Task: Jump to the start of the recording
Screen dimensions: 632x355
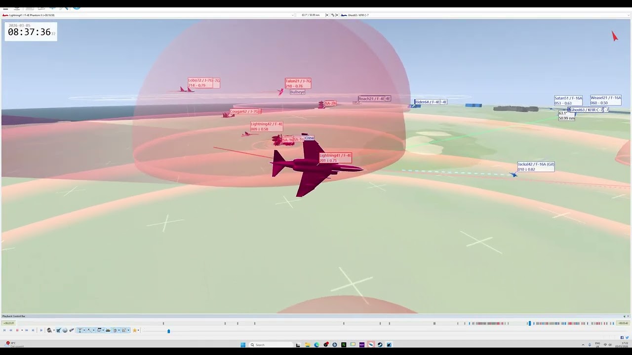Action: [4, 330]
